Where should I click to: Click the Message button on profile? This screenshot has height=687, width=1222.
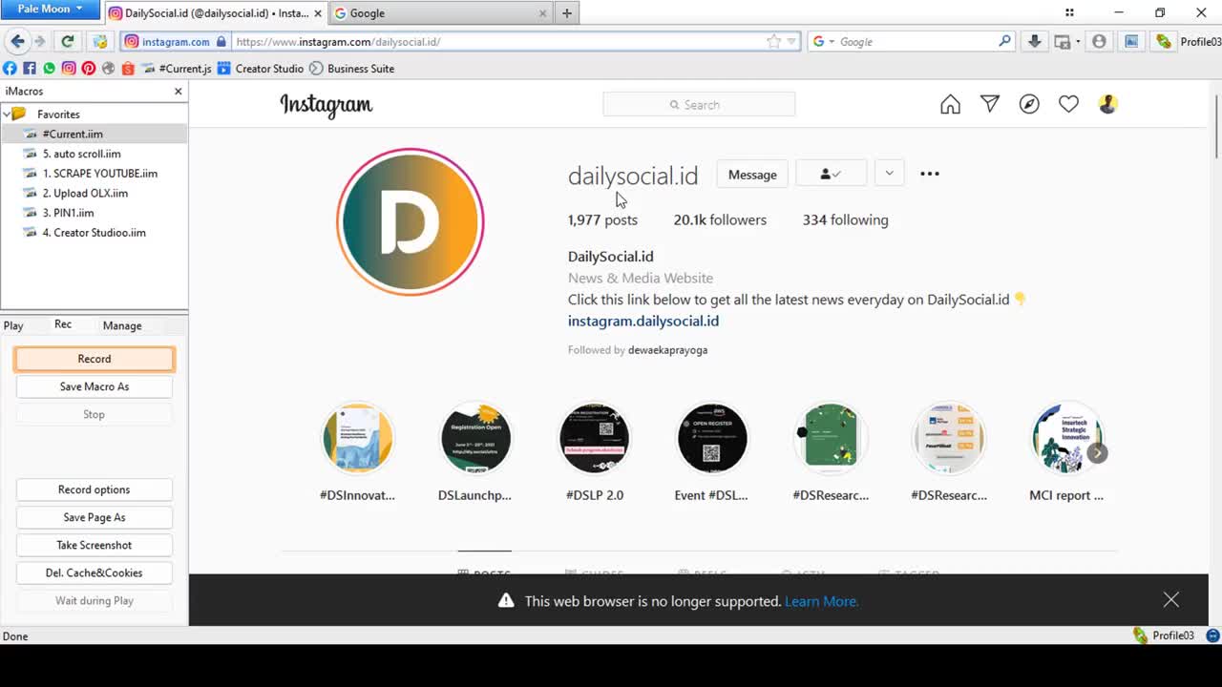tap(752, 174)
